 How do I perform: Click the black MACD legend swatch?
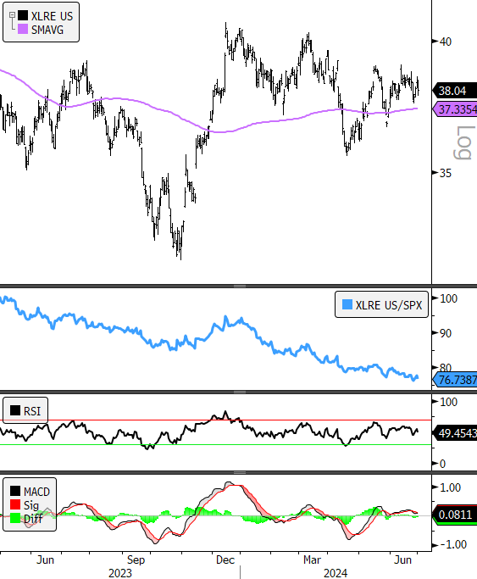point(15,491)
